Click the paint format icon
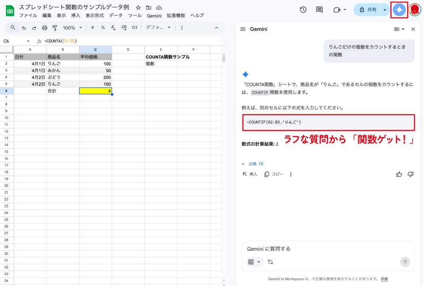This screenshot has height=286, width=425. (54, 27)
